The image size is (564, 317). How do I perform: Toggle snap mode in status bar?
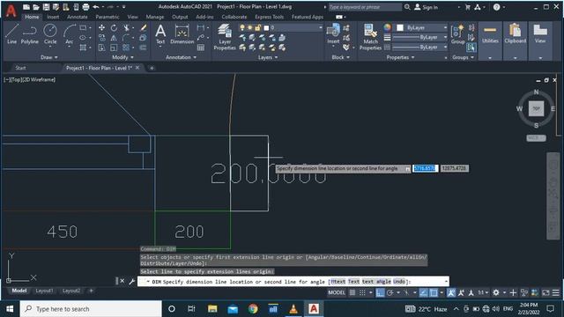coord(362,293)
